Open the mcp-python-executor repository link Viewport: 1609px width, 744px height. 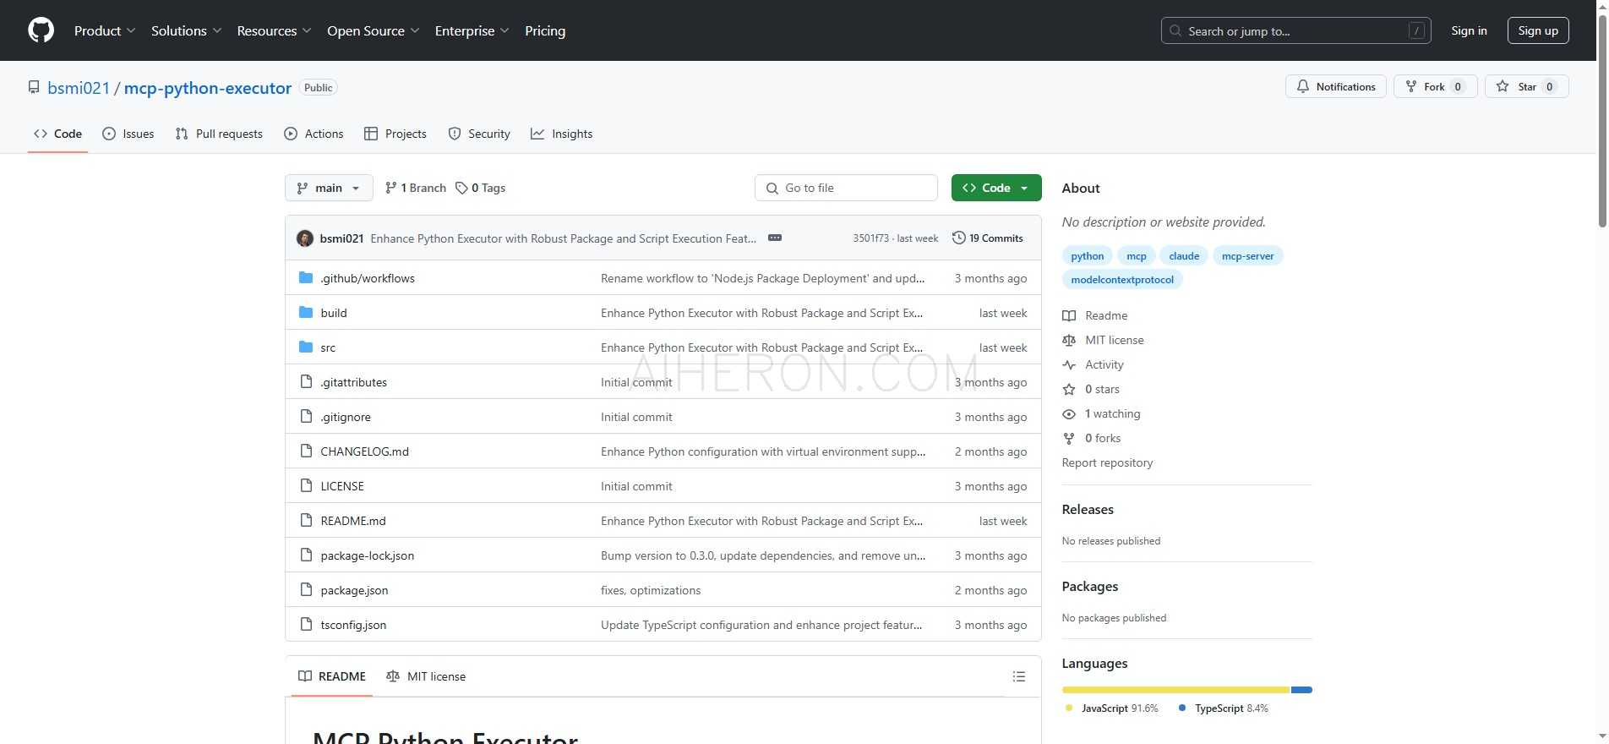tap(208, 88)
